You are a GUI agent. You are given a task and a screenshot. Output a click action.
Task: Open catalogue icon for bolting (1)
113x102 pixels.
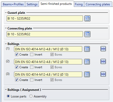(87, 49)
